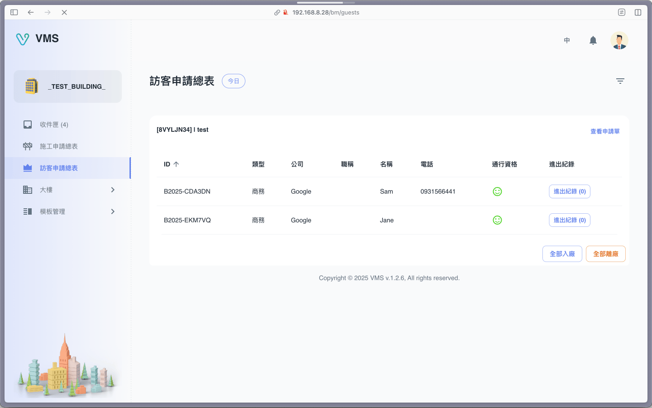
Task: Toggle the browser sidebar icon
Action: click(x=14, y=12)
